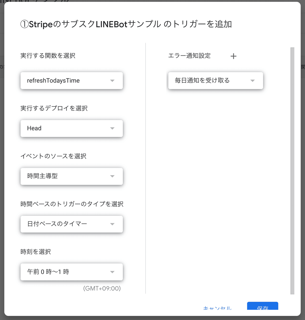This screenshot has width=305, height=320.
Task: Click the 実行する関数を選択 label
Action: point(48,56)
